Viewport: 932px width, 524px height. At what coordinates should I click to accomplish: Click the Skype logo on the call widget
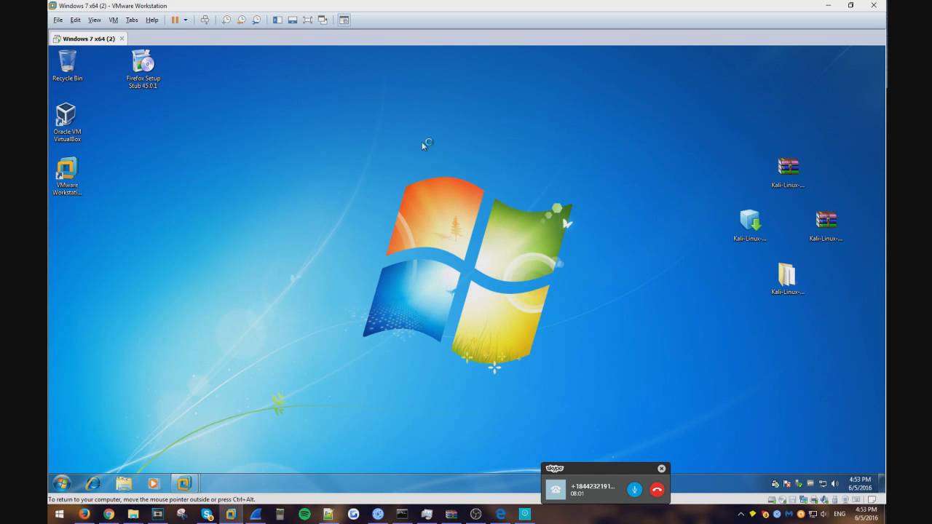click(x=555, y=469)
